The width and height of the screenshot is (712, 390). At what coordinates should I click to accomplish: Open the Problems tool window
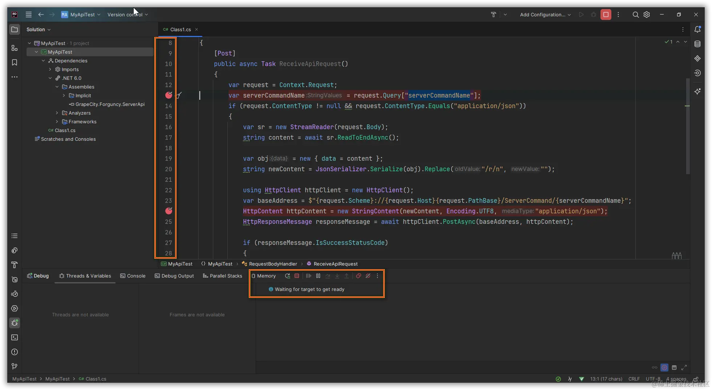point(15,352)
